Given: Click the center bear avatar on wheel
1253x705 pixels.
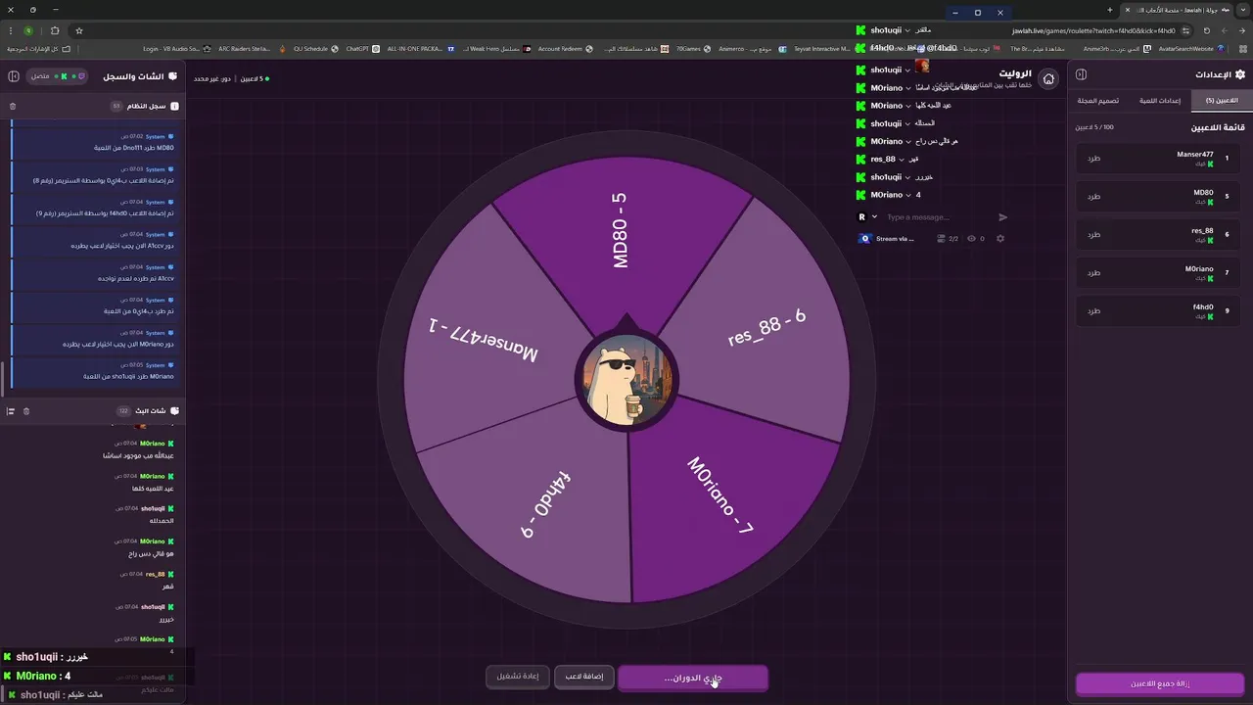Looking at the screenshot, I should click(626, 382).
